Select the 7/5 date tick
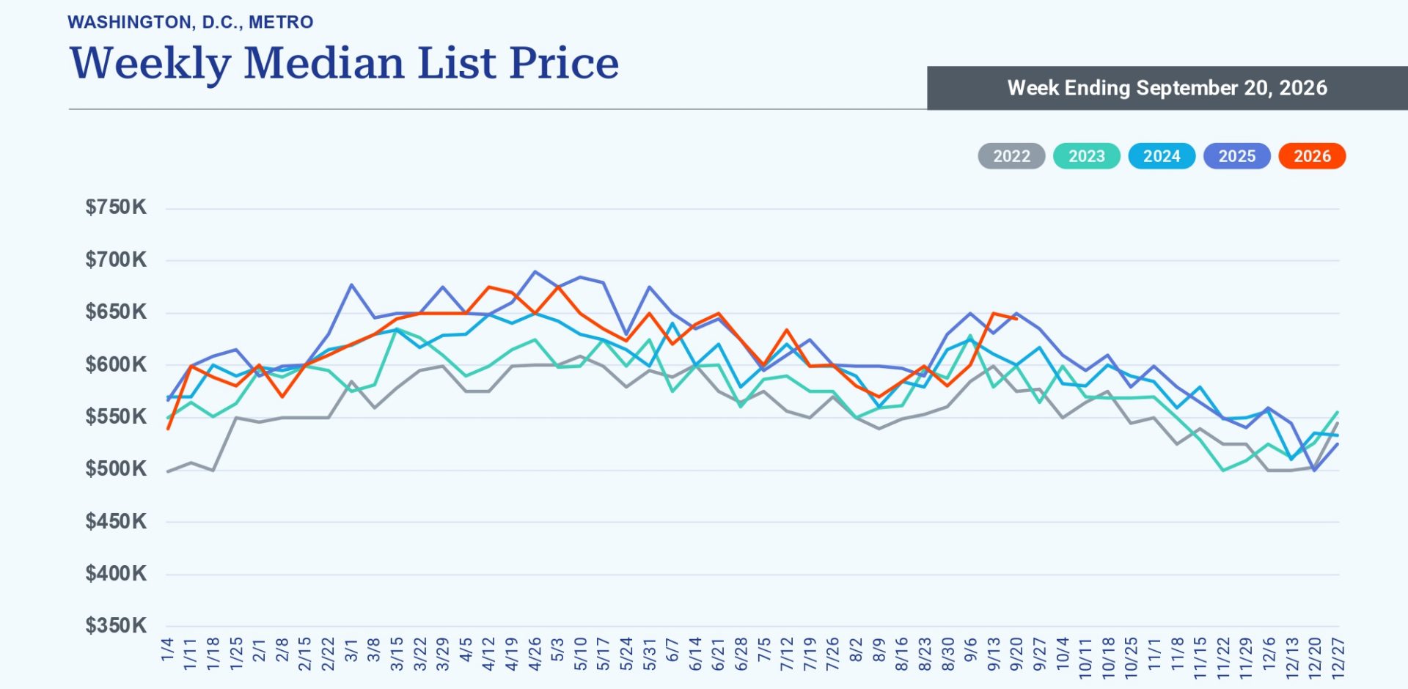 coord(764,650)
